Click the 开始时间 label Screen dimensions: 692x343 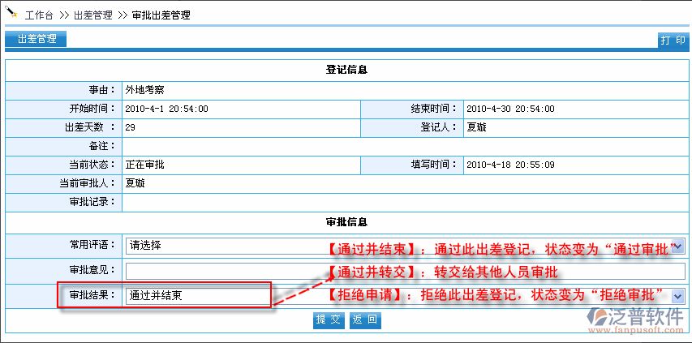92,109
